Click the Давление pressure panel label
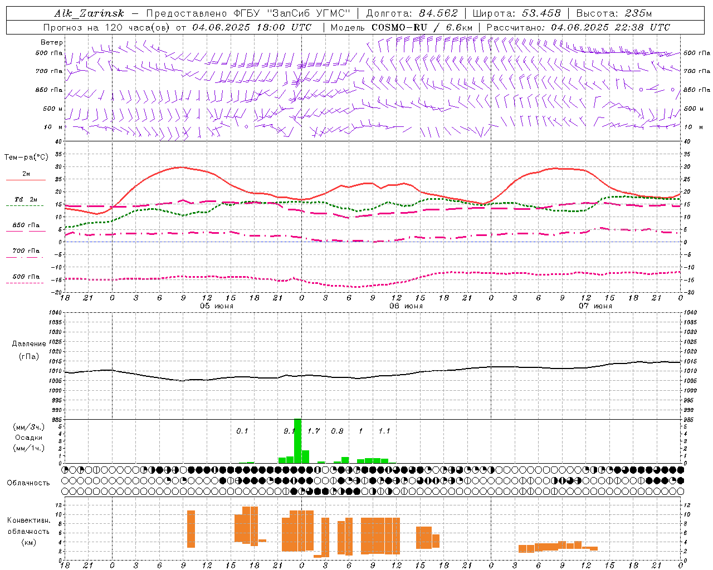713x570 pixels. pyautogui.click(x=29, y=344)
